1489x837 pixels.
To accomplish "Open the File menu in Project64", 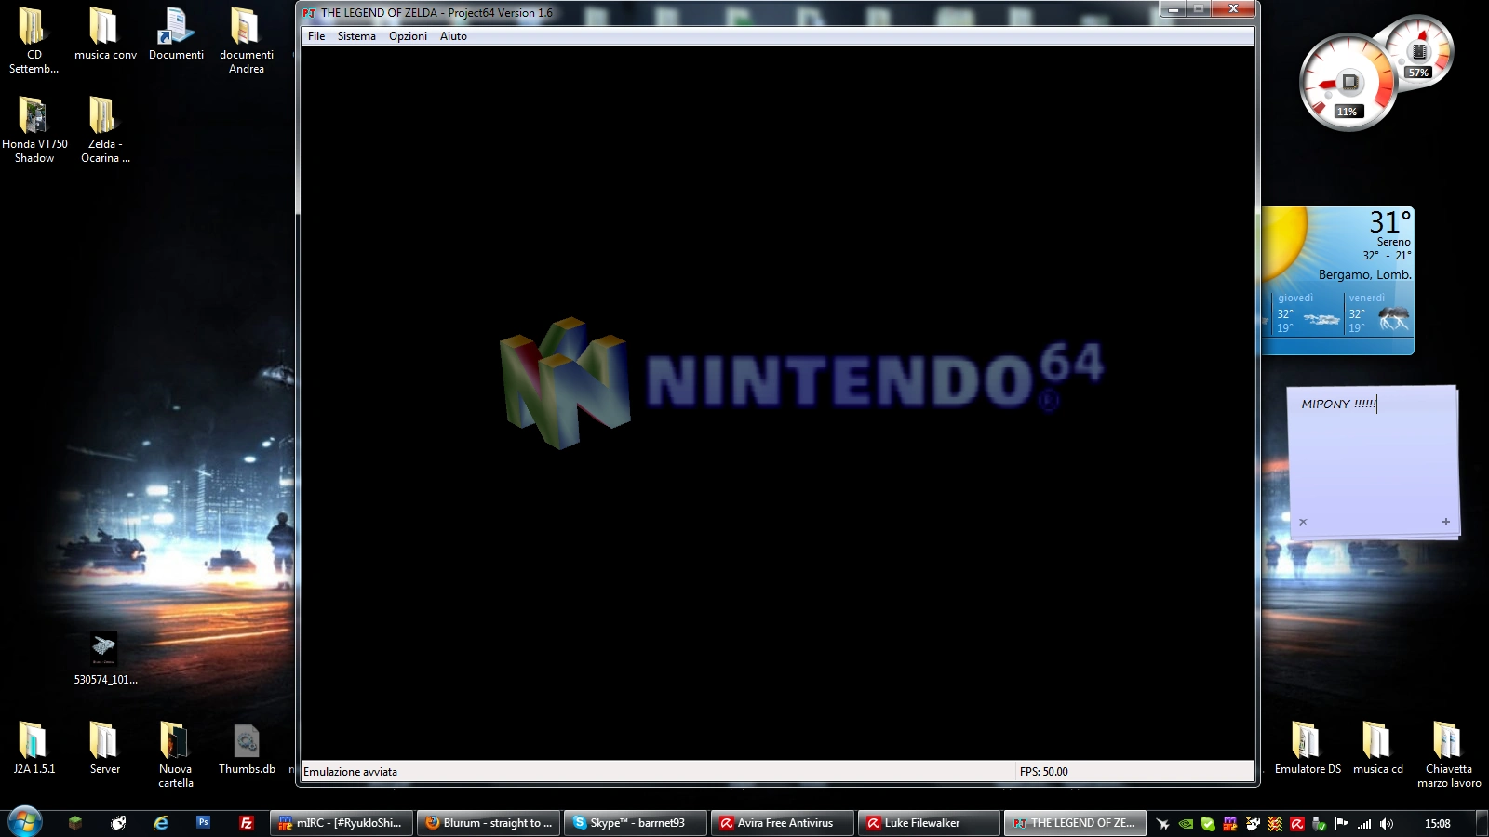I will click(316, 36).
